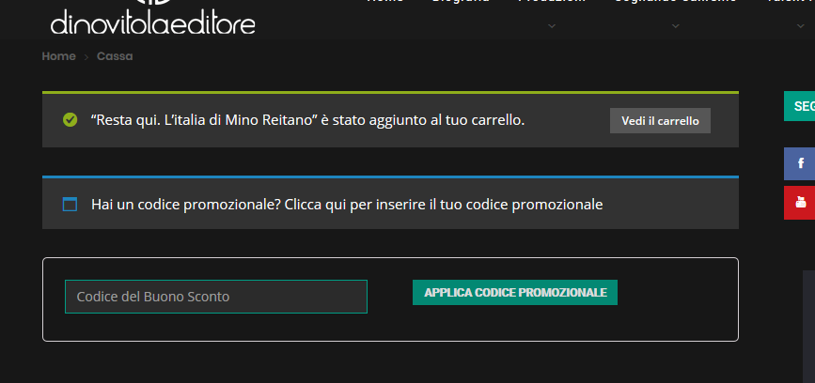Click the green SEG button at right edge

click(x=800, y=106)
